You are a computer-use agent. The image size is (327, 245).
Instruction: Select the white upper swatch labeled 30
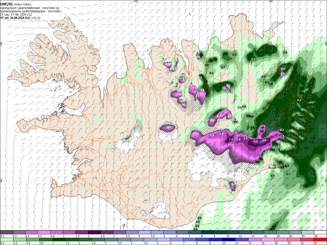coord(320,232)
